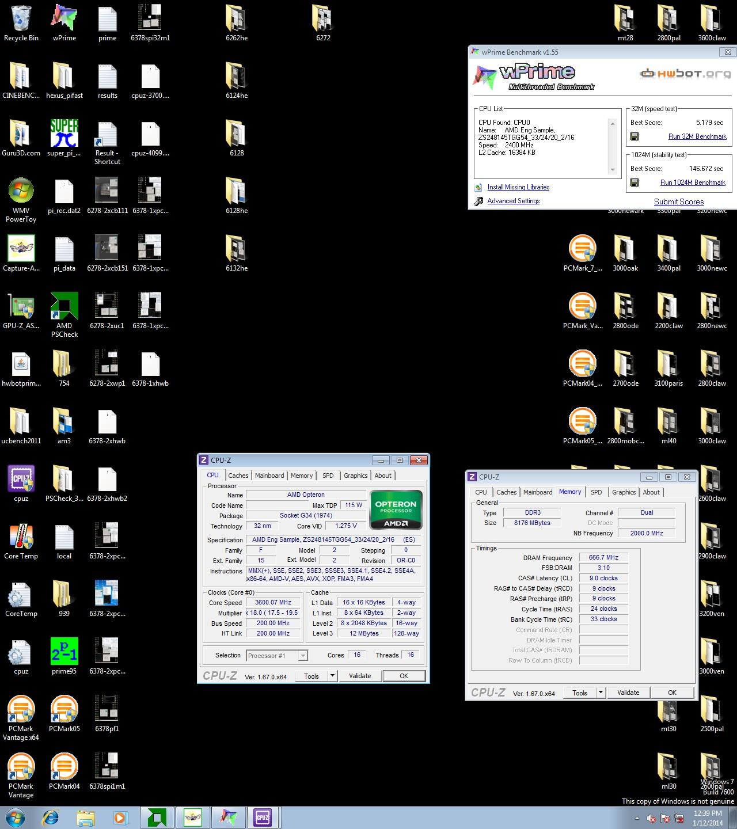Viewport: 737px width, 829px height.
Task: Open WMV PowerToy desktop icon
Action: 21,200
